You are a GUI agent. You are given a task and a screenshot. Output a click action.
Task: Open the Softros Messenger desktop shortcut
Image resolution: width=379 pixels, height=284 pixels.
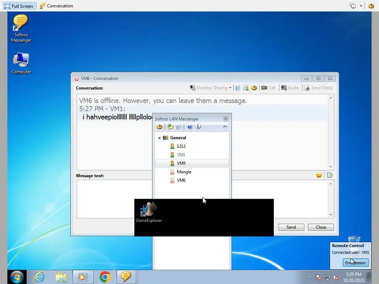point(21,28)
